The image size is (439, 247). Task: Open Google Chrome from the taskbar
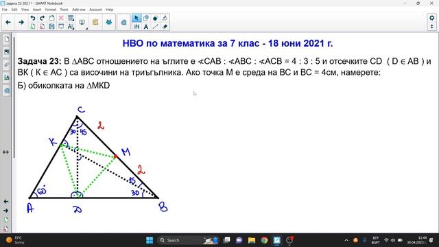point(264,240)
